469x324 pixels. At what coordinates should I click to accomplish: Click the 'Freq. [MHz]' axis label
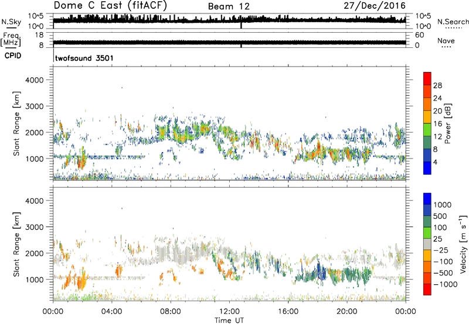(x=11, y=40)
